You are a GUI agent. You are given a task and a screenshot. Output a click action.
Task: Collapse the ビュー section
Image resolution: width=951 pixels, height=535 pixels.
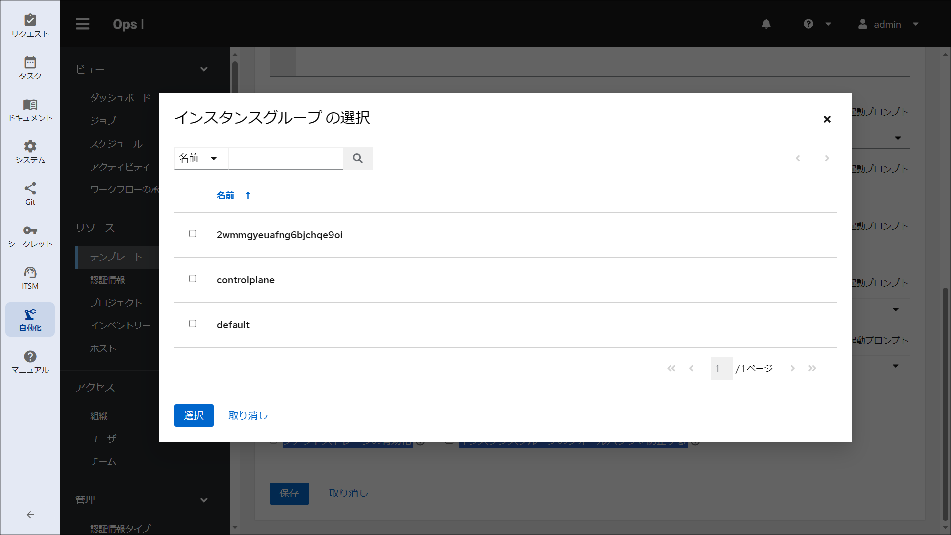click(204, 69)
